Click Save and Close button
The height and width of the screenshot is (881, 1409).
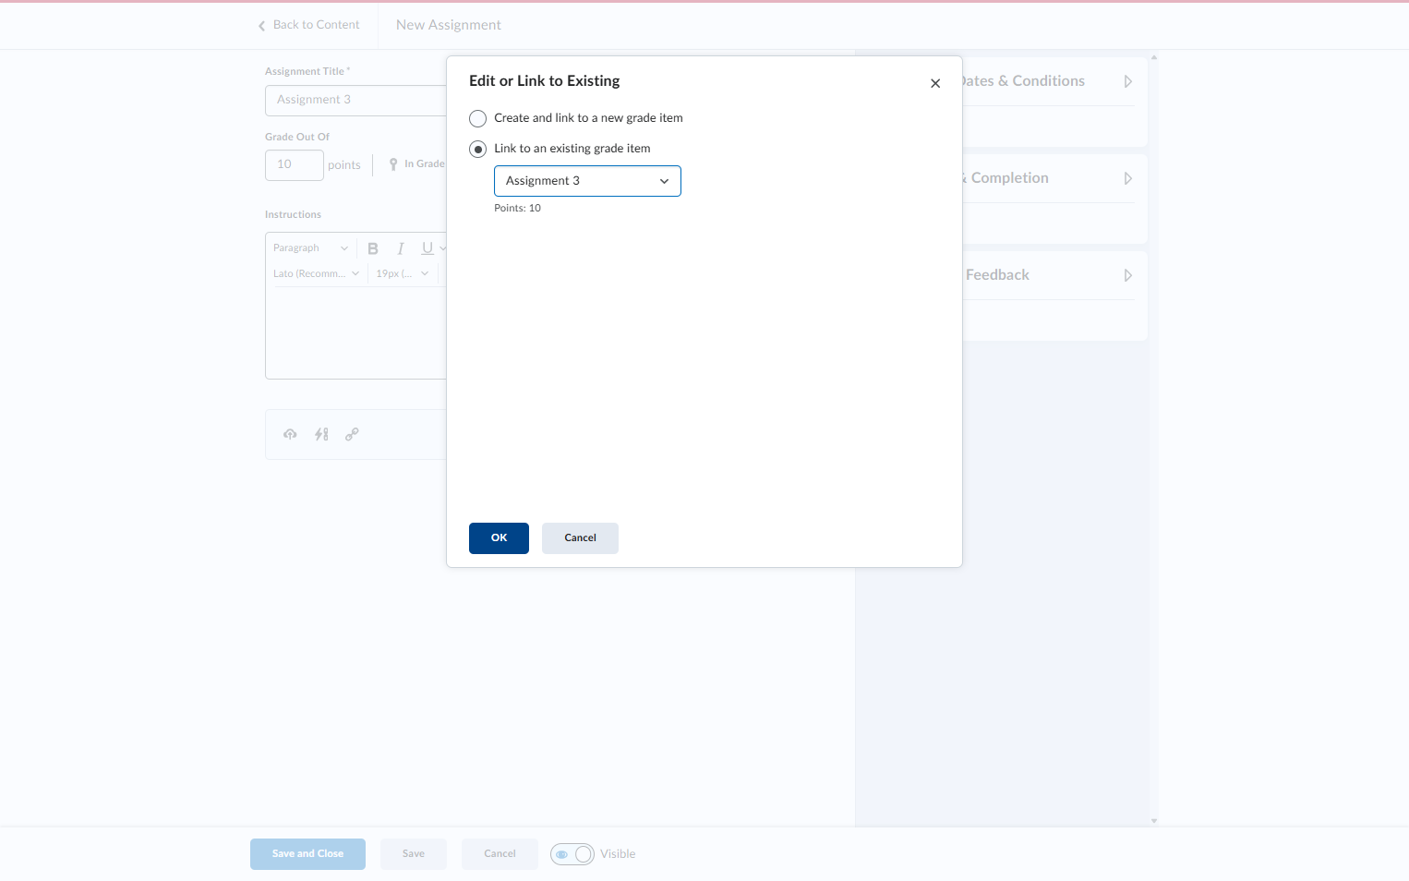pos(307,854)
